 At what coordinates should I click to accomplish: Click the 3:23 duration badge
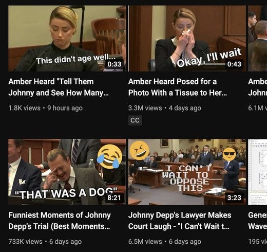point(234,197)
